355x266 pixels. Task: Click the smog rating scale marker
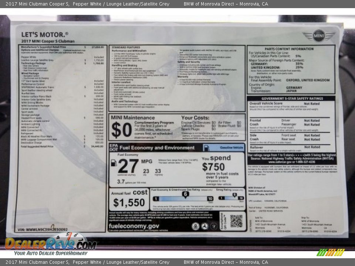tap(234, 195)
